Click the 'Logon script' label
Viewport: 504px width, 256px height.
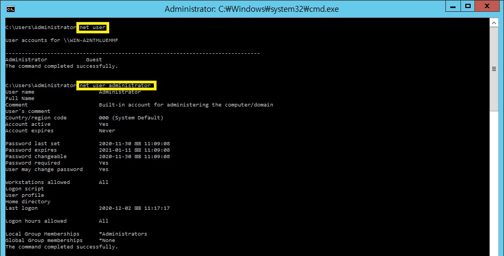25,189
